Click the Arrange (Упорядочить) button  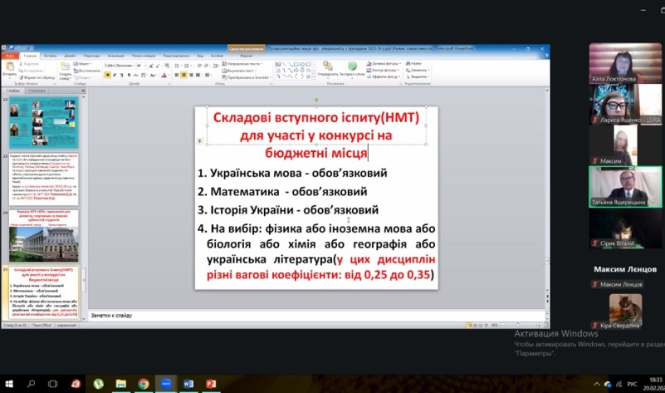pyautogui.click(x=328, y=69)
